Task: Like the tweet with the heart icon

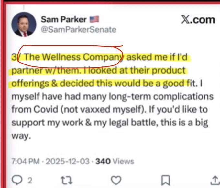Action: click(x=116, y=180)
